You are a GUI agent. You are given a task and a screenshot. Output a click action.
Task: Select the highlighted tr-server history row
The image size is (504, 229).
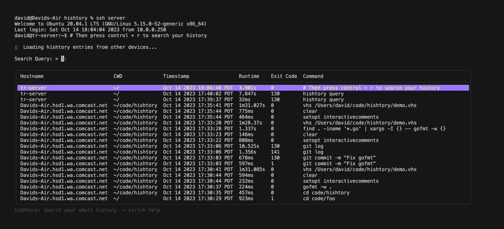pos(243,88)
